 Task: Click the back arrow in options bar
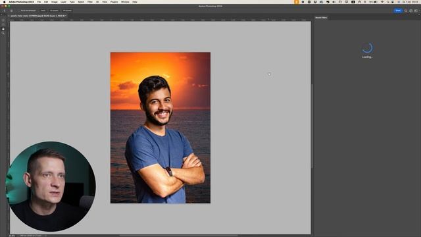click(5, 11)
